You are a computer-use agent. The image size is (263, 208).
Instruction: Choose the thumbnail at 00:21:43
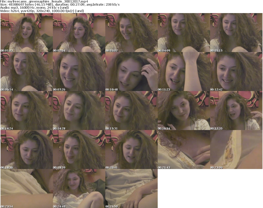pos(184,150)
